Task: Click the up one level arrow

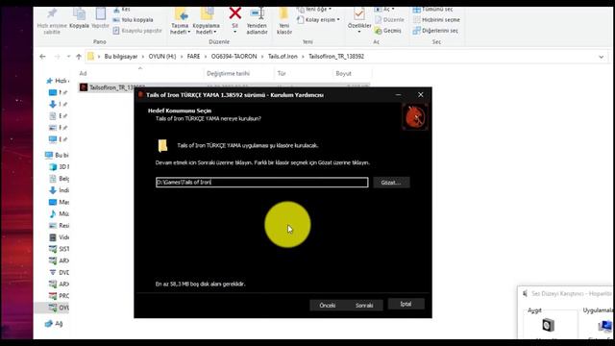Action: pyautogui.click(x=79, y=57)
